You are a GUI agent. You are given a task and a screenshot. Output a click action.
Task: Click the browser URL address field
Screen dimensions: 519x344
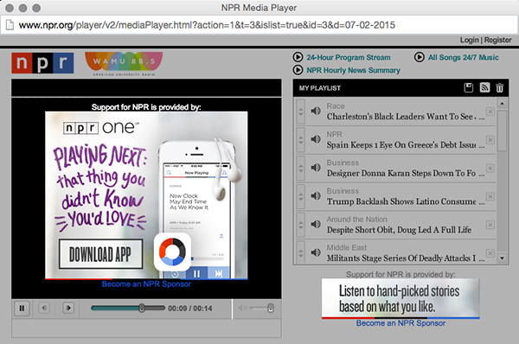pos(259,25)
